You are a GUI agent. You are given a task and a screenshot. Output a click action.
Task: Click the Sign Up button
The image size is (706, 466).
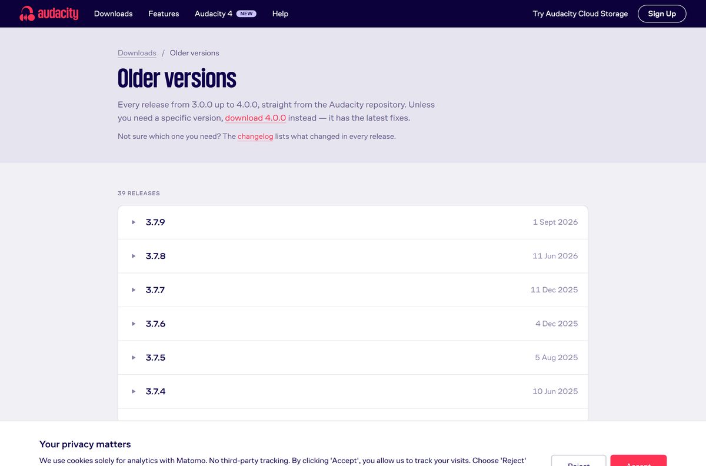coord(662,14)
